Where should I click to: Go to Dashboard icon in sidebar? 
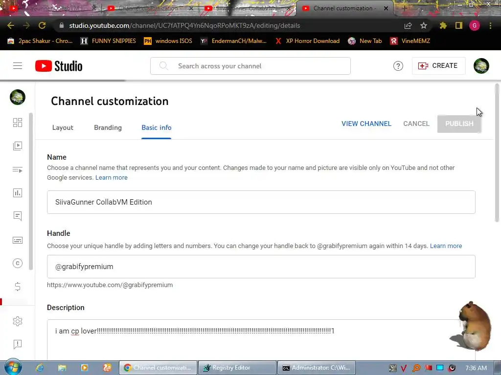(x=18, y=123)
